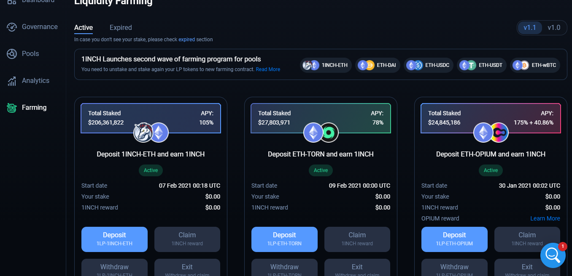Open the Analytics chart icon
The width and height of the screenshot is (572, 276).
[x=12, y=81]
